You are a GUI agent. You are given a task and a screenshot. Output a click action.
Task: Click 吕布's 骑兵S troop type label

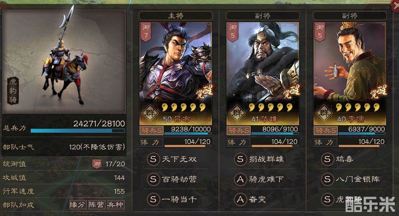[152, 130]
